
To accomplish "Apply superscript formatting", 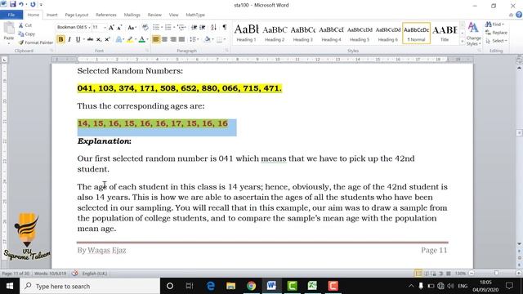I will [x=107, y=40].
